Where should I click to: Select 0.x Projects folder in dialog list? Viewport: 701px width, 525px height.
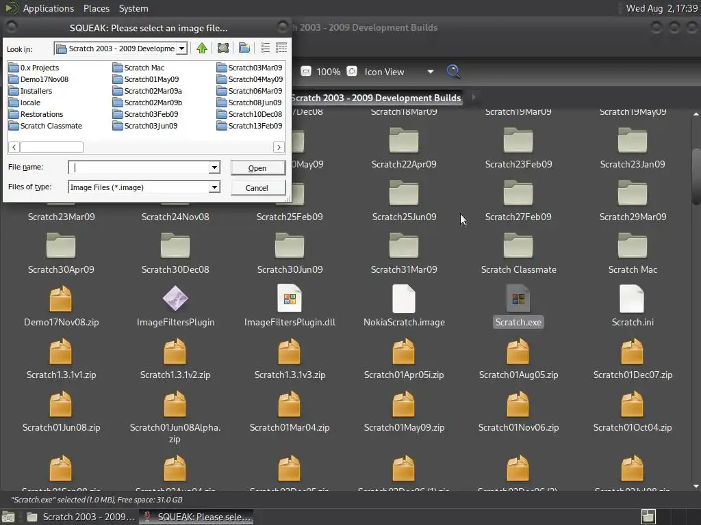(34, 68)
